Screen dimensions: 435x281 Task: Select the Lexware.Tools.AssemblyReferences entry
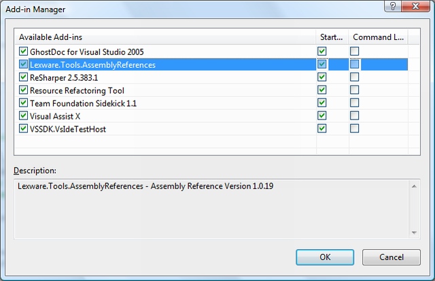point(92,65)
